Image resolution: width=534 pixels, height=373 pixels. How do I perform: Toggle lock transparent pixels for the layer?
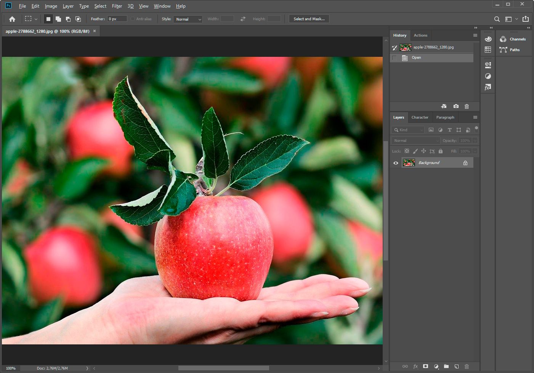tap(406, 151)
